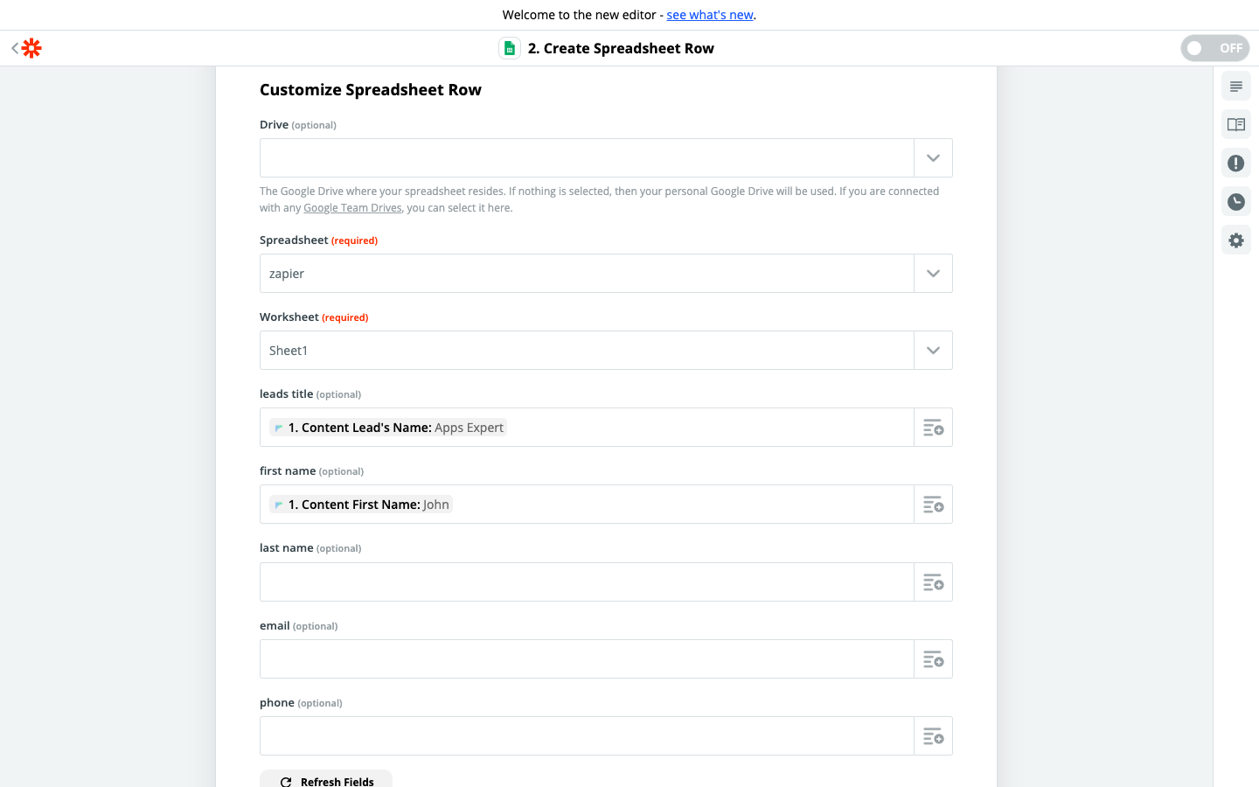This screenshot has height=787, width=1259.
Task: Open the settings gear sidebar icon
Action: (1235, 240)
